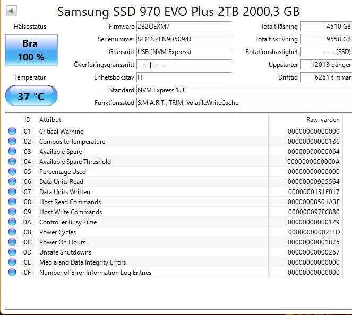Click the Data Units Read status orb
Image resolution: width=352 pixels, height=315 pixels.
[x=12, y=181]
